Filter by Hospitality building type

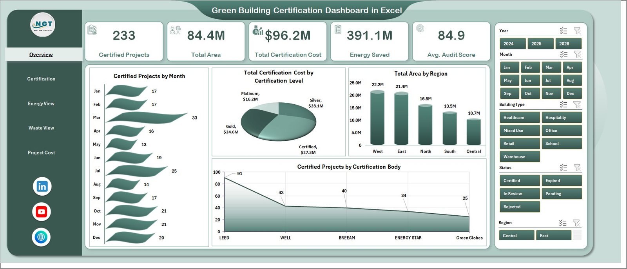pos(562,118)
